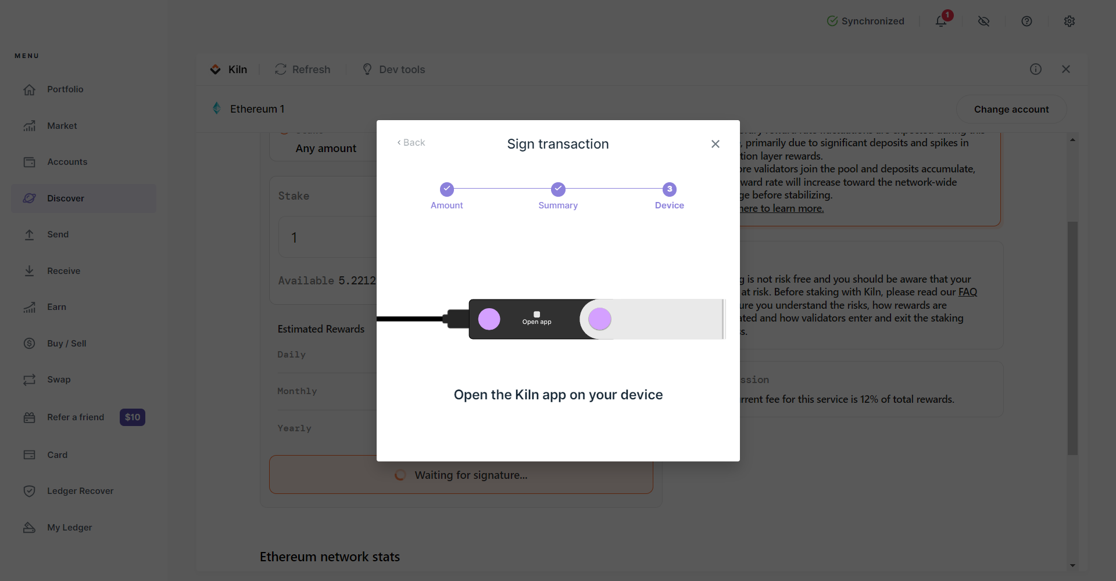Open the Market menu item
Viewport: 1116px width, 581px height.
click(84, 126)
